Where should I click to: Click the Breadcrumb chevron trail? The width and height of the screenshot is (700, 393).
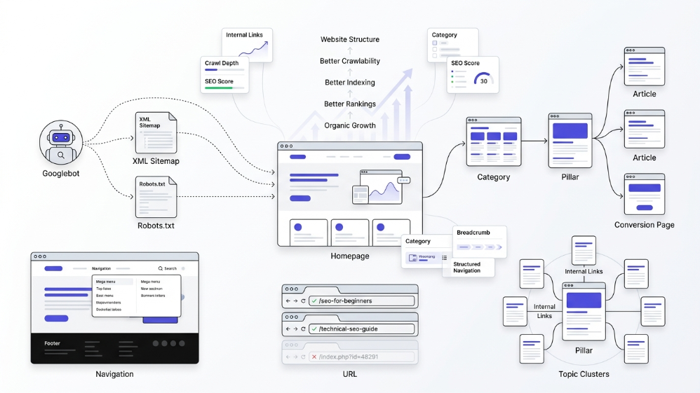click(x=480, y=247)
